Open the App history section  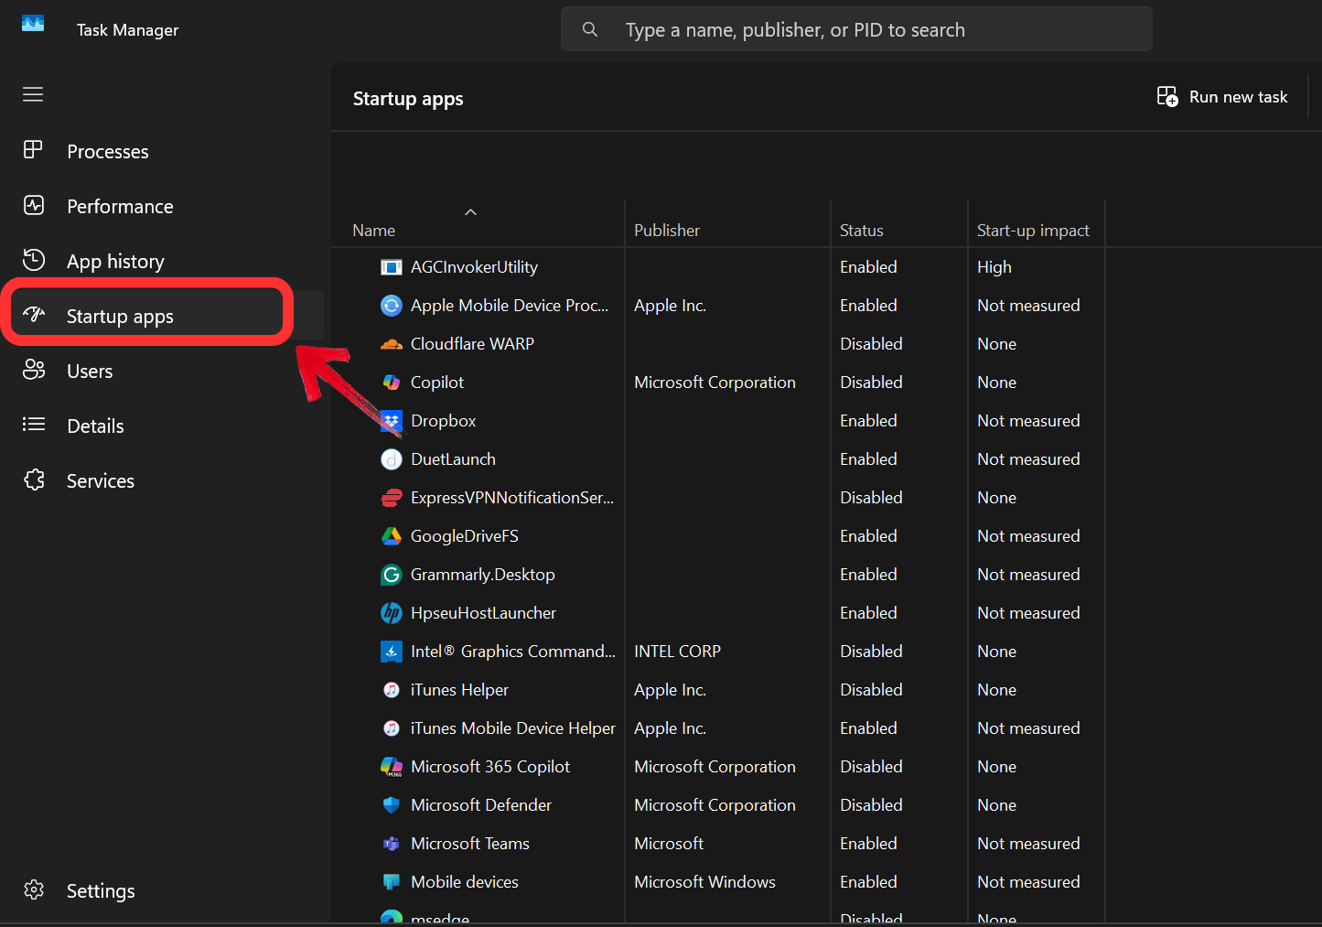point(115,261)
